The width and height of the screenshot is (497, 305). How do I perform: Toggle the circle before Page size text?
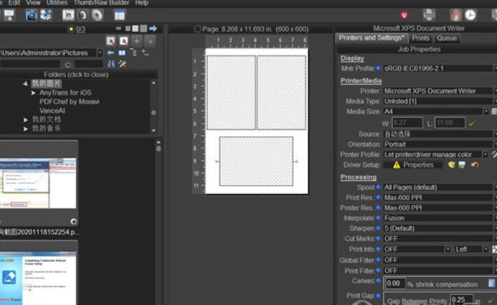click(197, 29)
